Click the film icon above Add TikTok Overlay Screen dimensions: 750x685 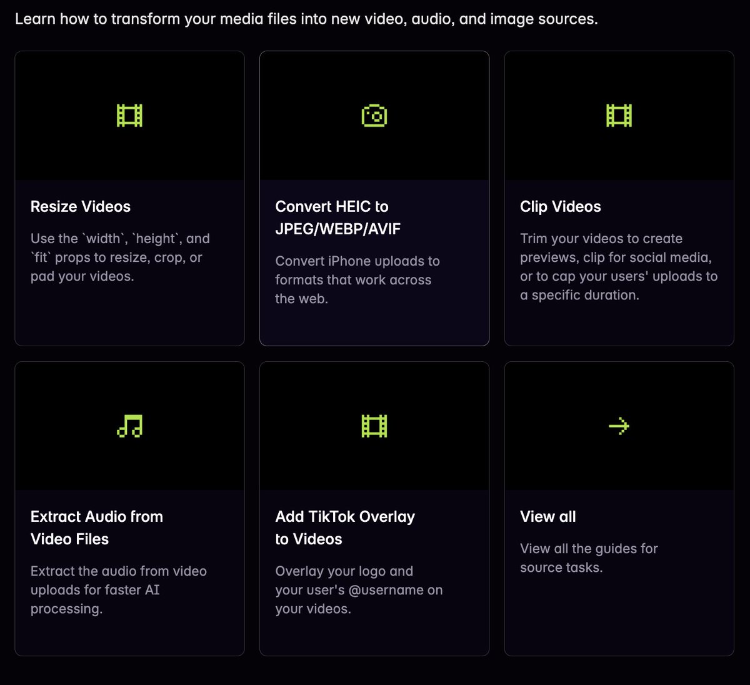point(374,426)
